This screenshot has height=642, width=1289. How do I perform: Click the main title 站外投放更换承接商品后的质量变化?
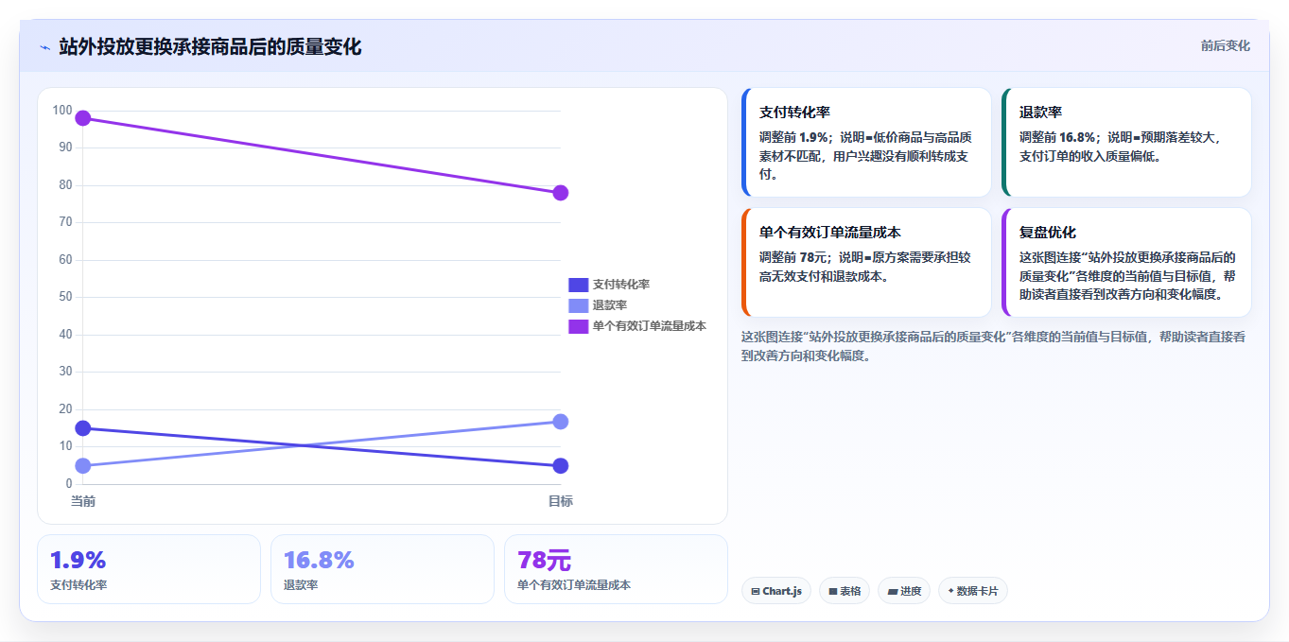(210, 47)
